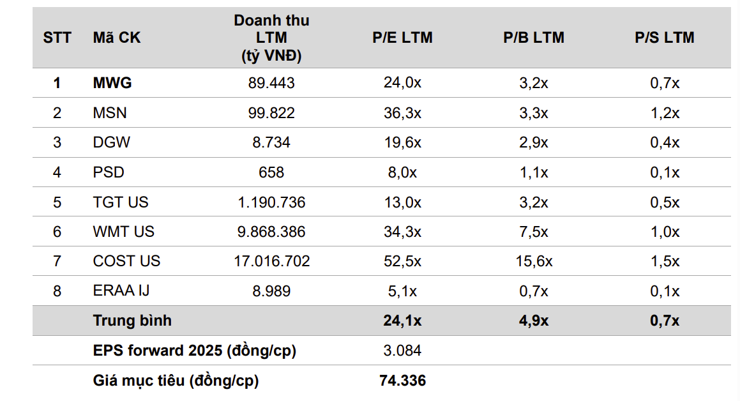Select the target price value 74.336
The image size is (740, 401).
pos(402,381)
